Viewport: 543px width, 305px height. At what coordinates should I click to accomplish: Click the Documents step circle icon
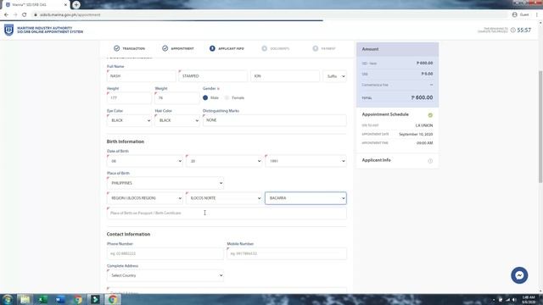[x=264, y=48]
